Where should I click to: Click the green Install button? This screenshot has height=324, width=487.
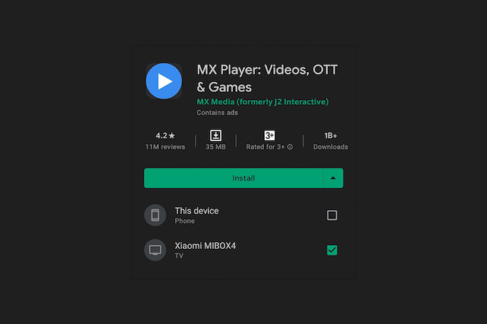(234, 178)
